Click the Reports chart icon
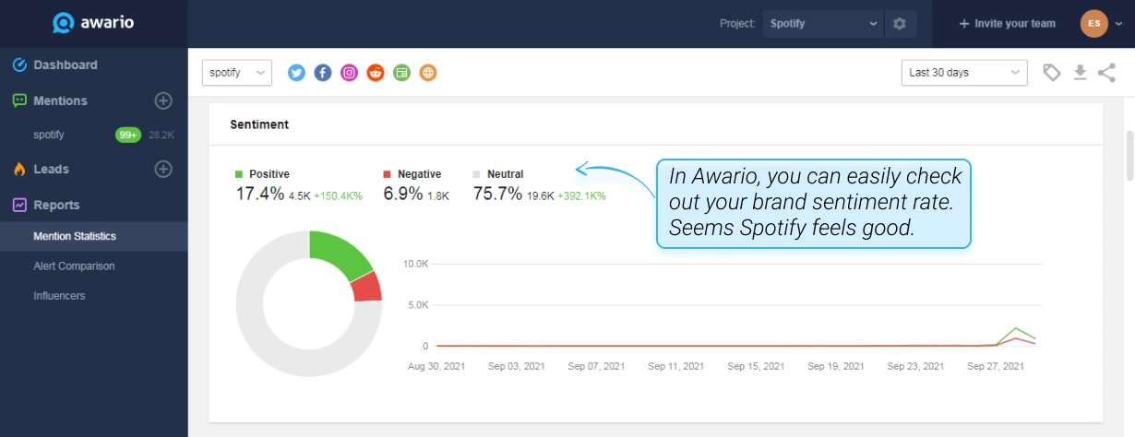 click(19, 205)
